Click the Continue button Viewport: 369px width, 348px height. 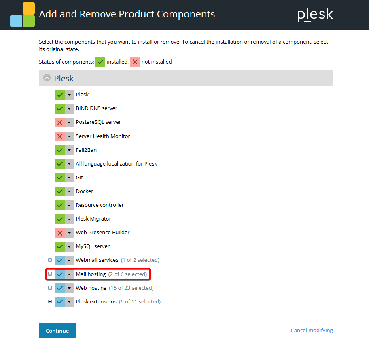coord(57,330)
